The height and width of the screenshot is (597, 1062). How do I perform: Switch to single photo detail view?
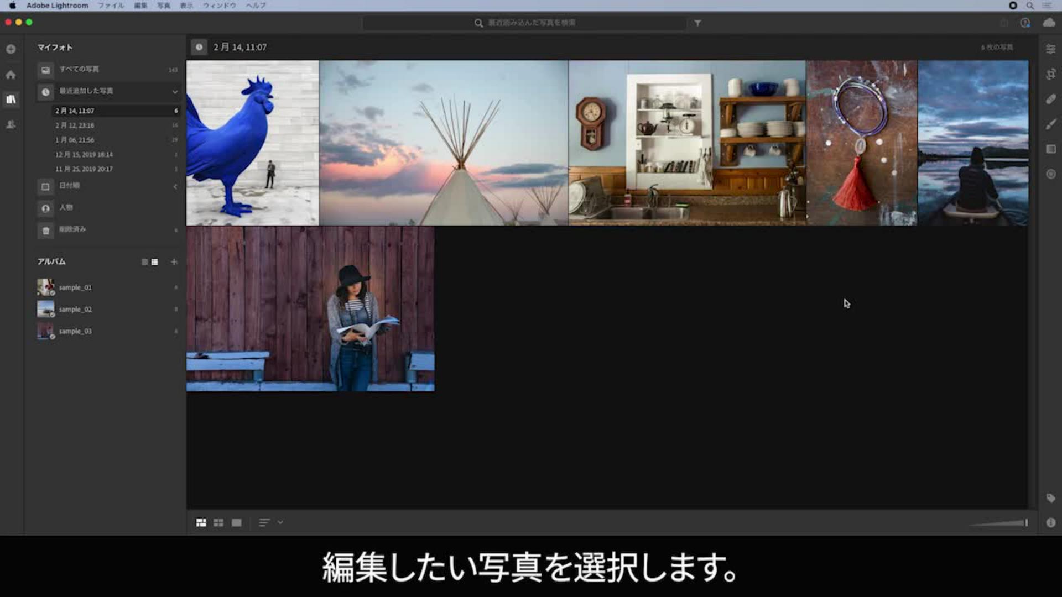click(237, 522)
